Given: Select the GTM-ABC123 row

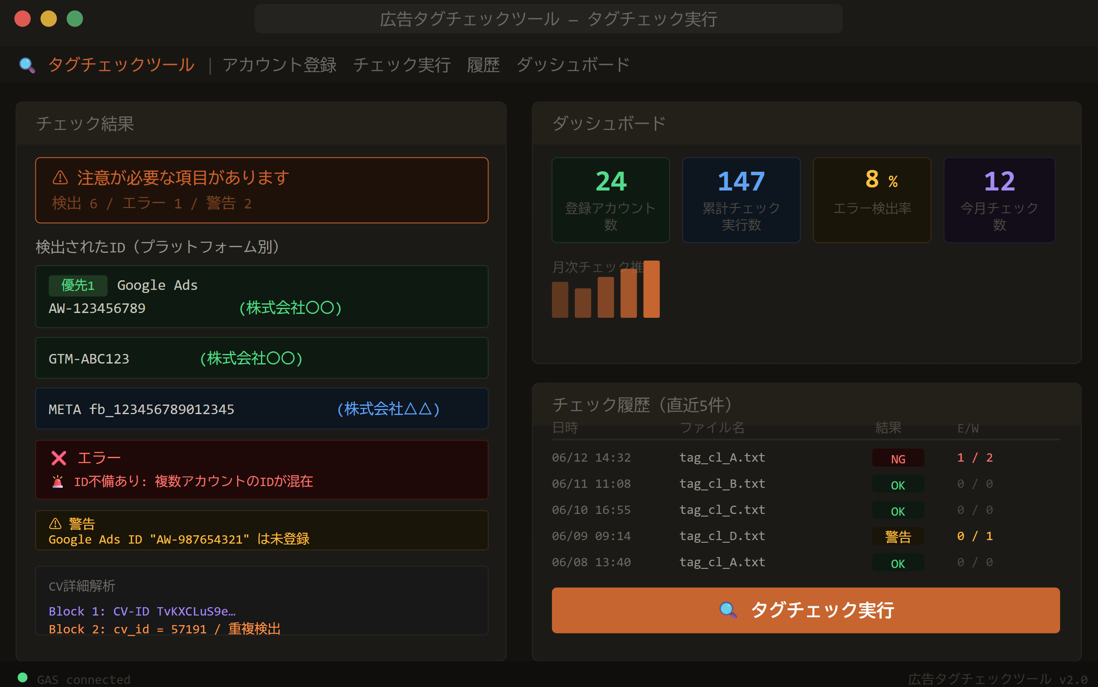Looking at the screenshot, I should tap(261, 358).
